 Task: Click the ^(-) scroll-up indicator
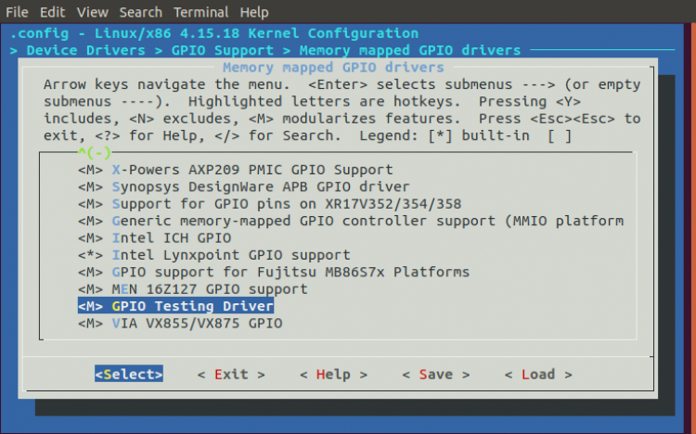(x=94, y=152)
